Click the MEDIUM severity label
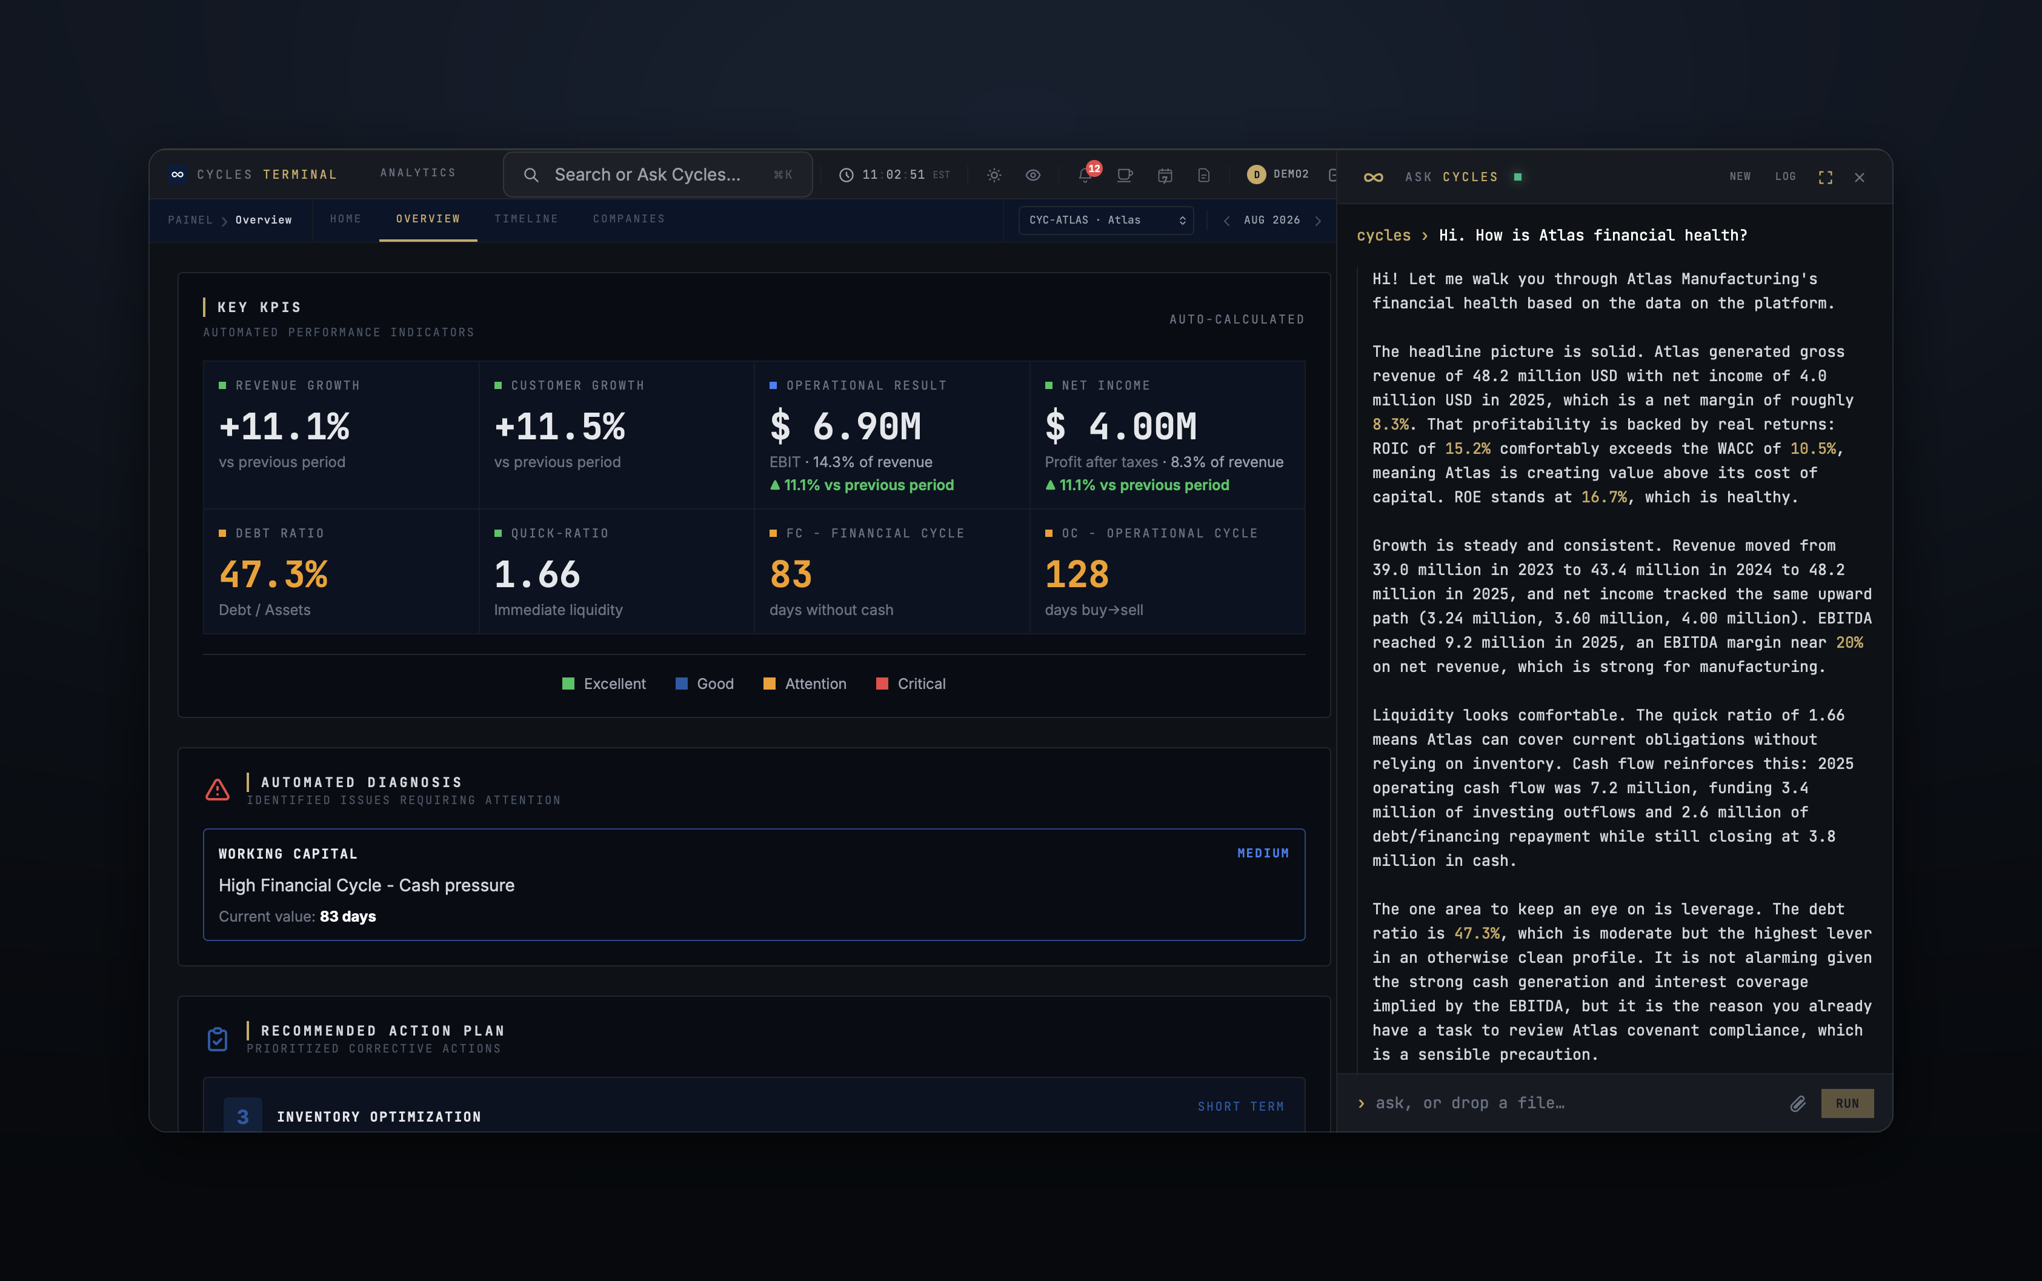2042x1281 pixels. click(1263, 853)
